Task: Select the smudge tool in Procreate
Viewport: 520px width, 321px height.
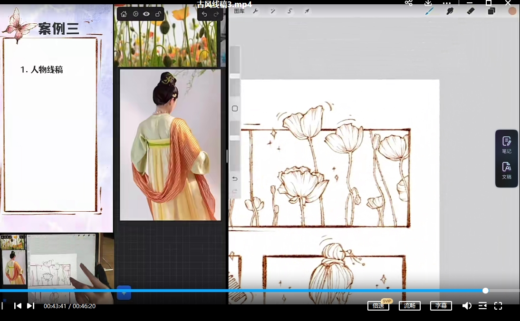Action: point(450,11)
